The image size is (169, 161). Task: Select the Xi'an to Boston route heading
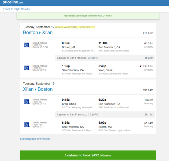38,89
